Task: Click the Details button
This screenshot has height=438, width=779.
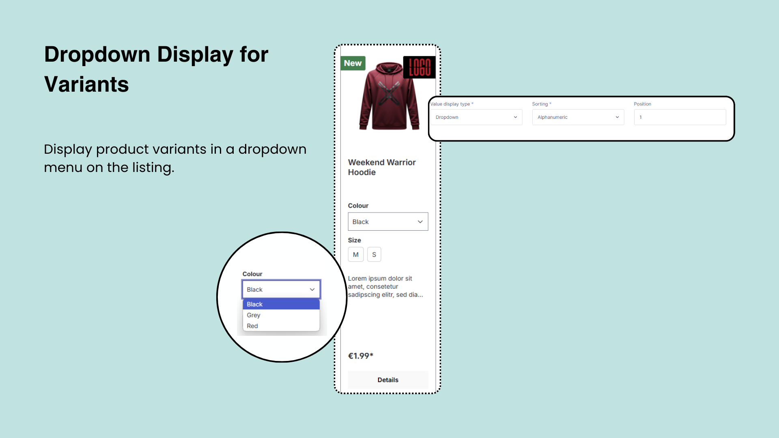Action: (x=388, y=380)
